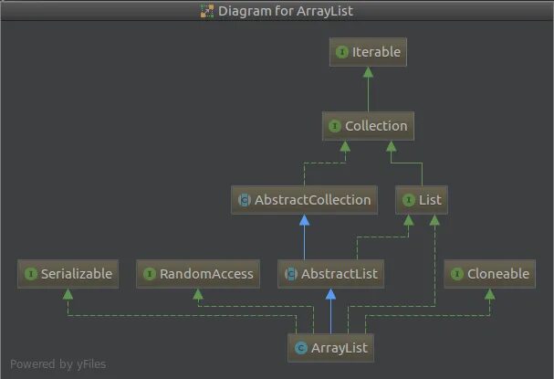Select the AbstractCollection label text
The height and width of the screenshot is (379, 554).
(313, 200)
